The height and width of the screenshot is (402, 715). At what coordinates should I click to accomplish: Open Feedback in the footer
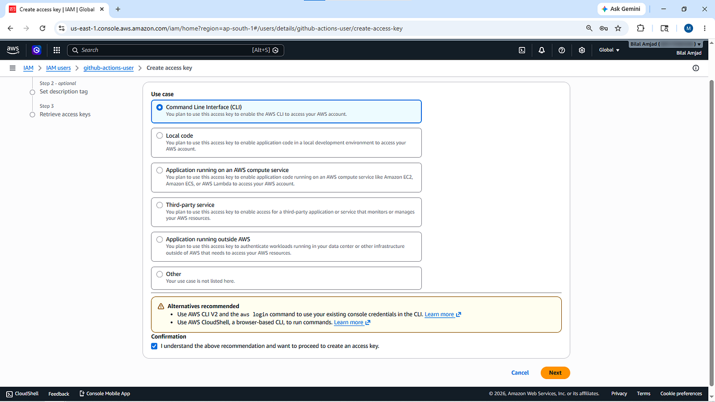[59, 394]
